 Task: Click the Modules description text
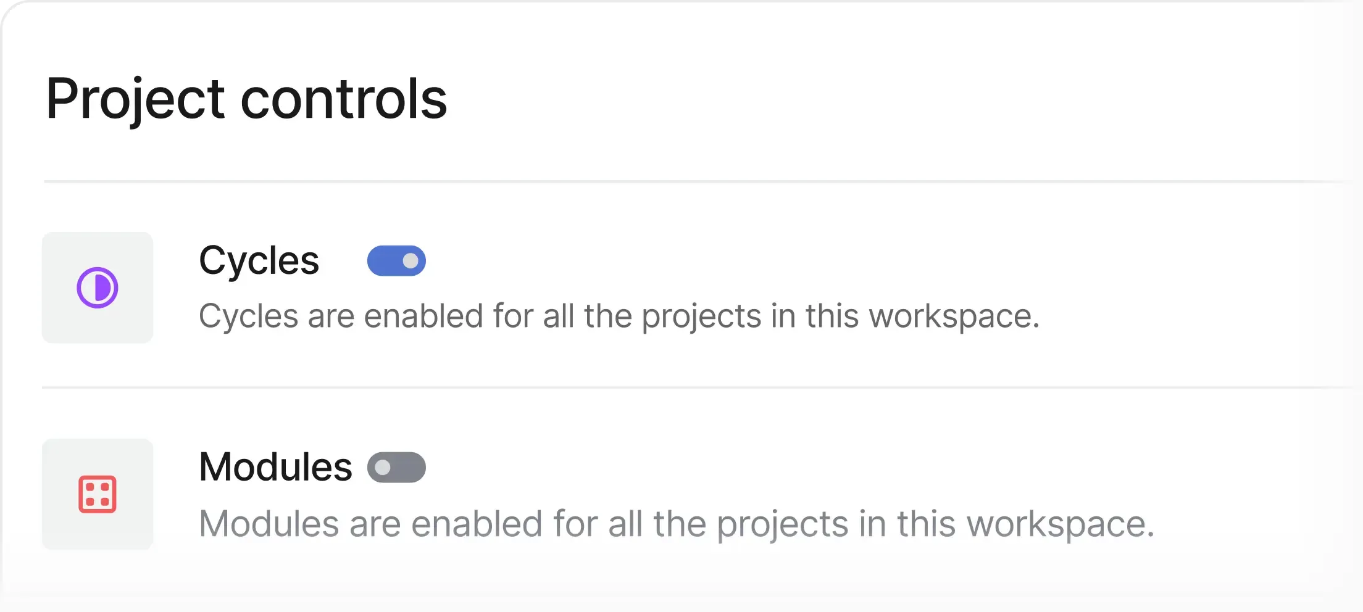coord(677,523)
